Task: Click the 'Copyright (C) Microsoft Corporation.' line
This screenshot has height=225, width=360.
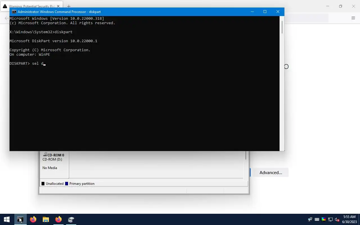Action: (x=50, y=50)
